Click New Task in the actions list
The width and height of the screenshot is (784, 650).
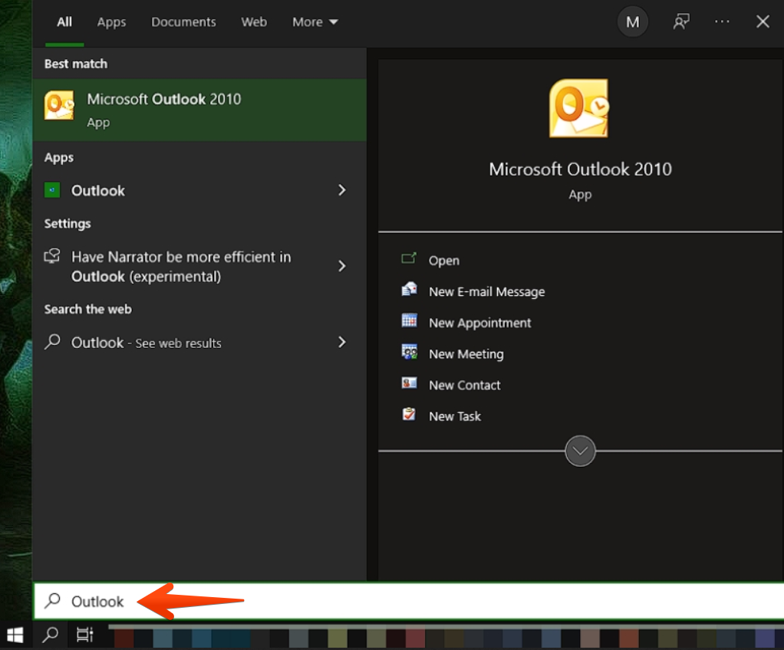click(454, 416)
